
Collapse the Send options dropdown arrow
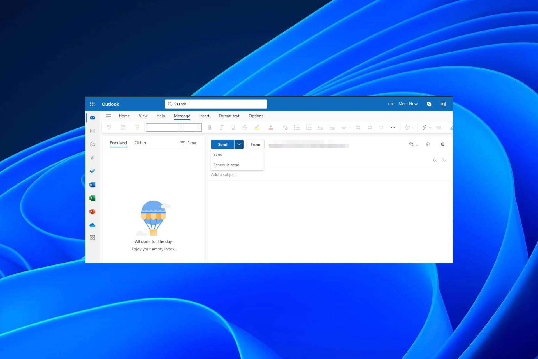tap(239, 144)
